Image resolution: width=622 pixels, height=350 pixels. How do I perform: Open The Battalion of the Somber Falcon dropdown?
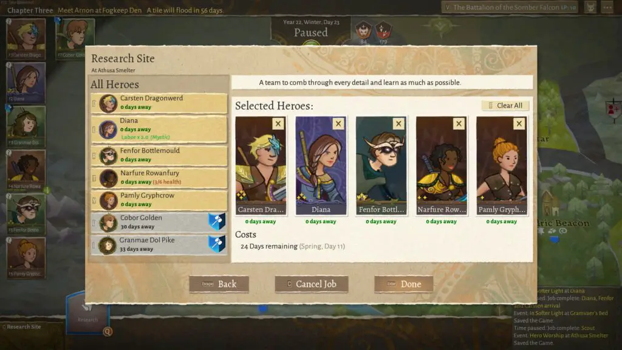[510, 7]
